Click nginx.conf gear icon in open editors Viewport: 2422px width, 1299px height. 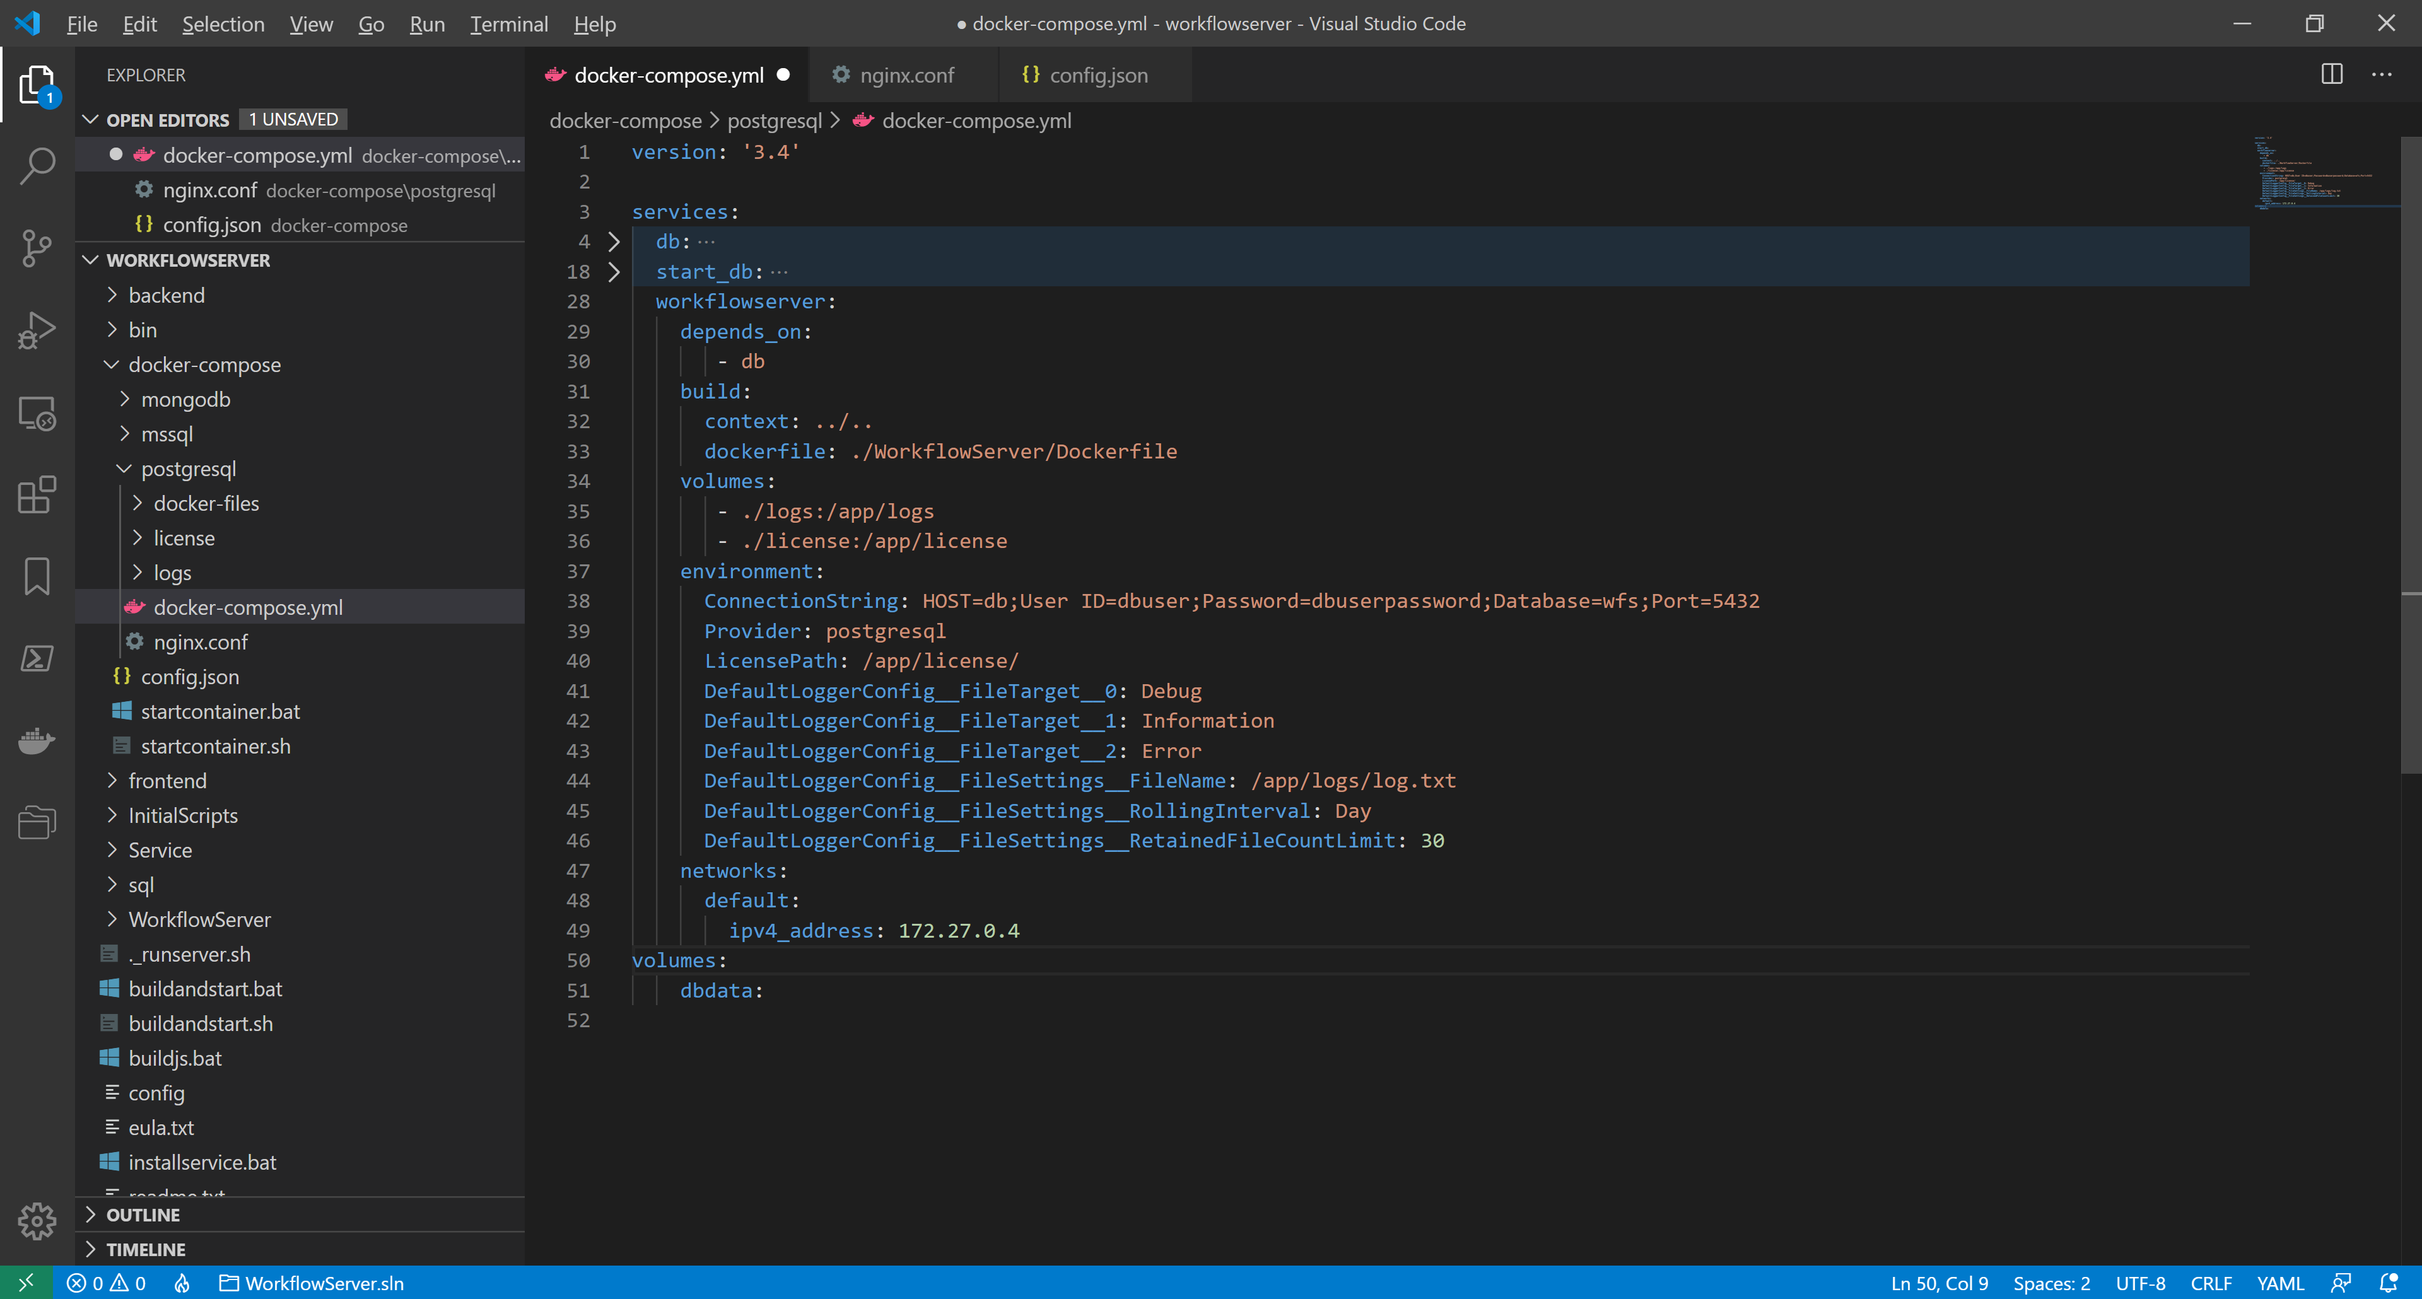[144, 190]
